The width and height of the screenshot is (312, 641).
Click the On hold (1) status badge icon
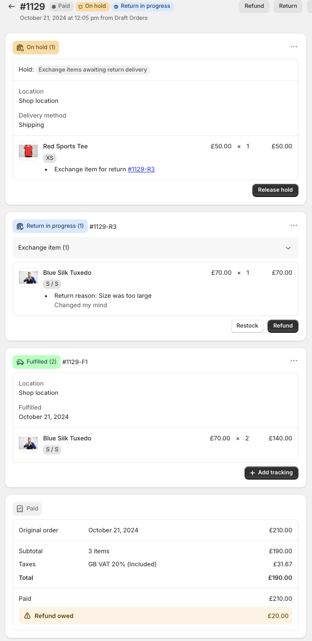[x=20, y=48]
